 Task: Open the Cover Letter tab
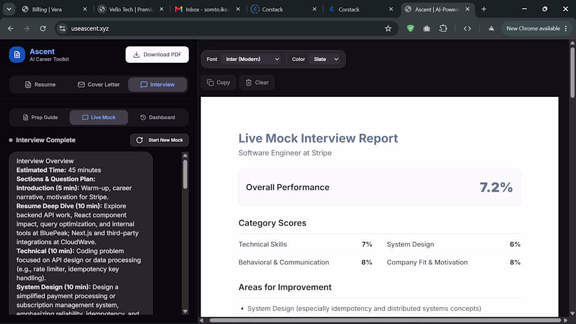click(x=99, y=84)
